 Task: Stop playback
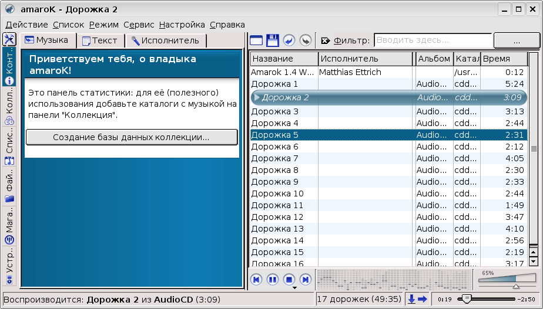[x=289, y=279]
